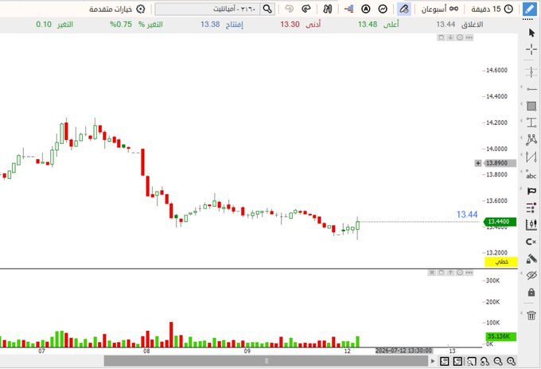Toggle the highlighted paint brush tool

click(404, 9)
